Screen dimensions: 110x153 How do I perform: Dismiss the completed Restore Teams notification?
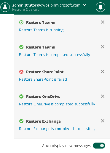(103, 47)
